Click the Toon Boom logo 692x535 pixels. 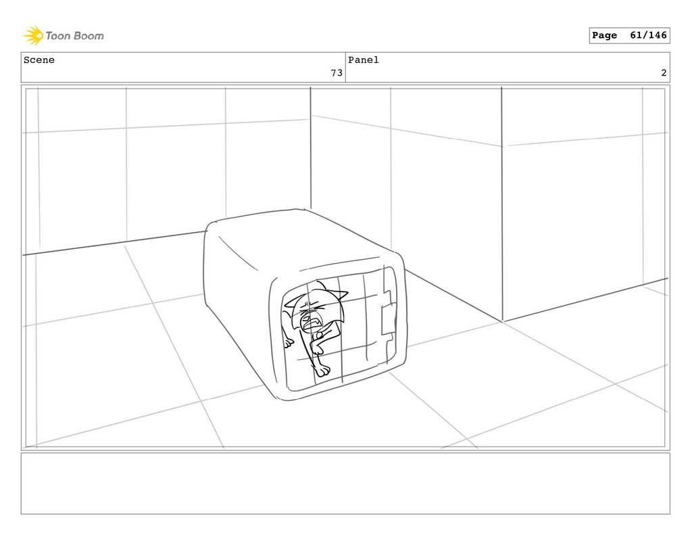(x=64, y=36)
